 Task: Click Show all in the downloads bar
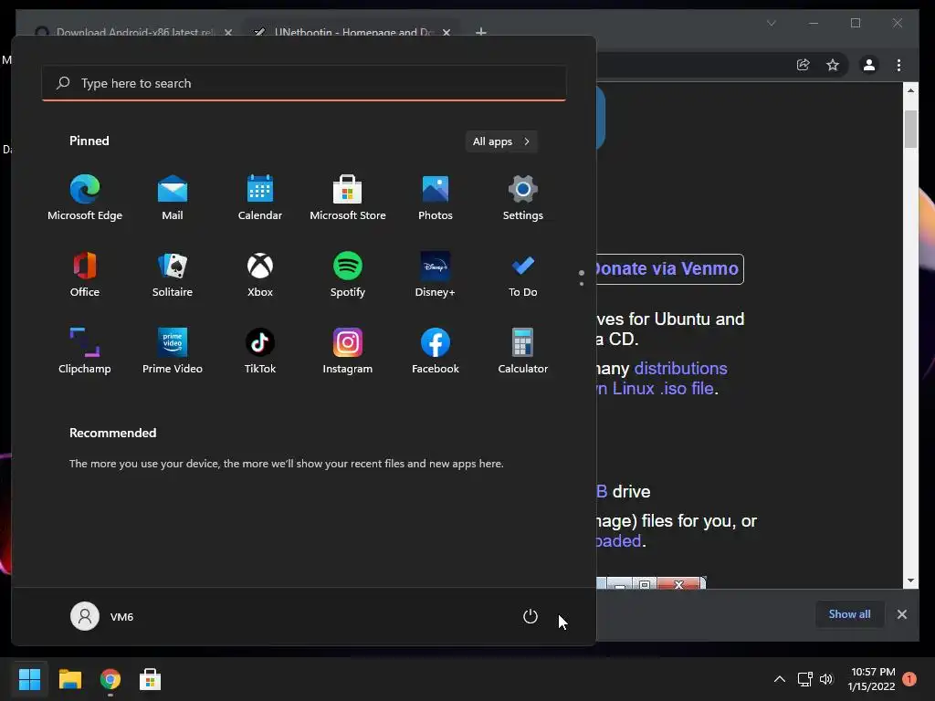click(x=850, y=614)
